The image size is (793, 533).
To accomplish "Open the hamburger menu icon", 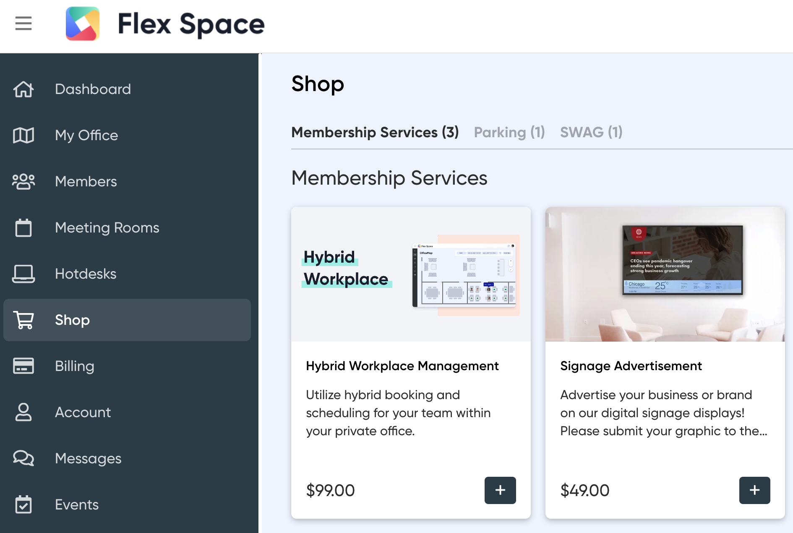I will point(23,24).
